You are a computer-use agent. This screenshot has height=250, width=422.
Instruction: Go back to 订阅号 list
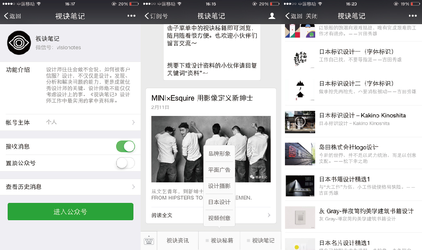point(156,16)
